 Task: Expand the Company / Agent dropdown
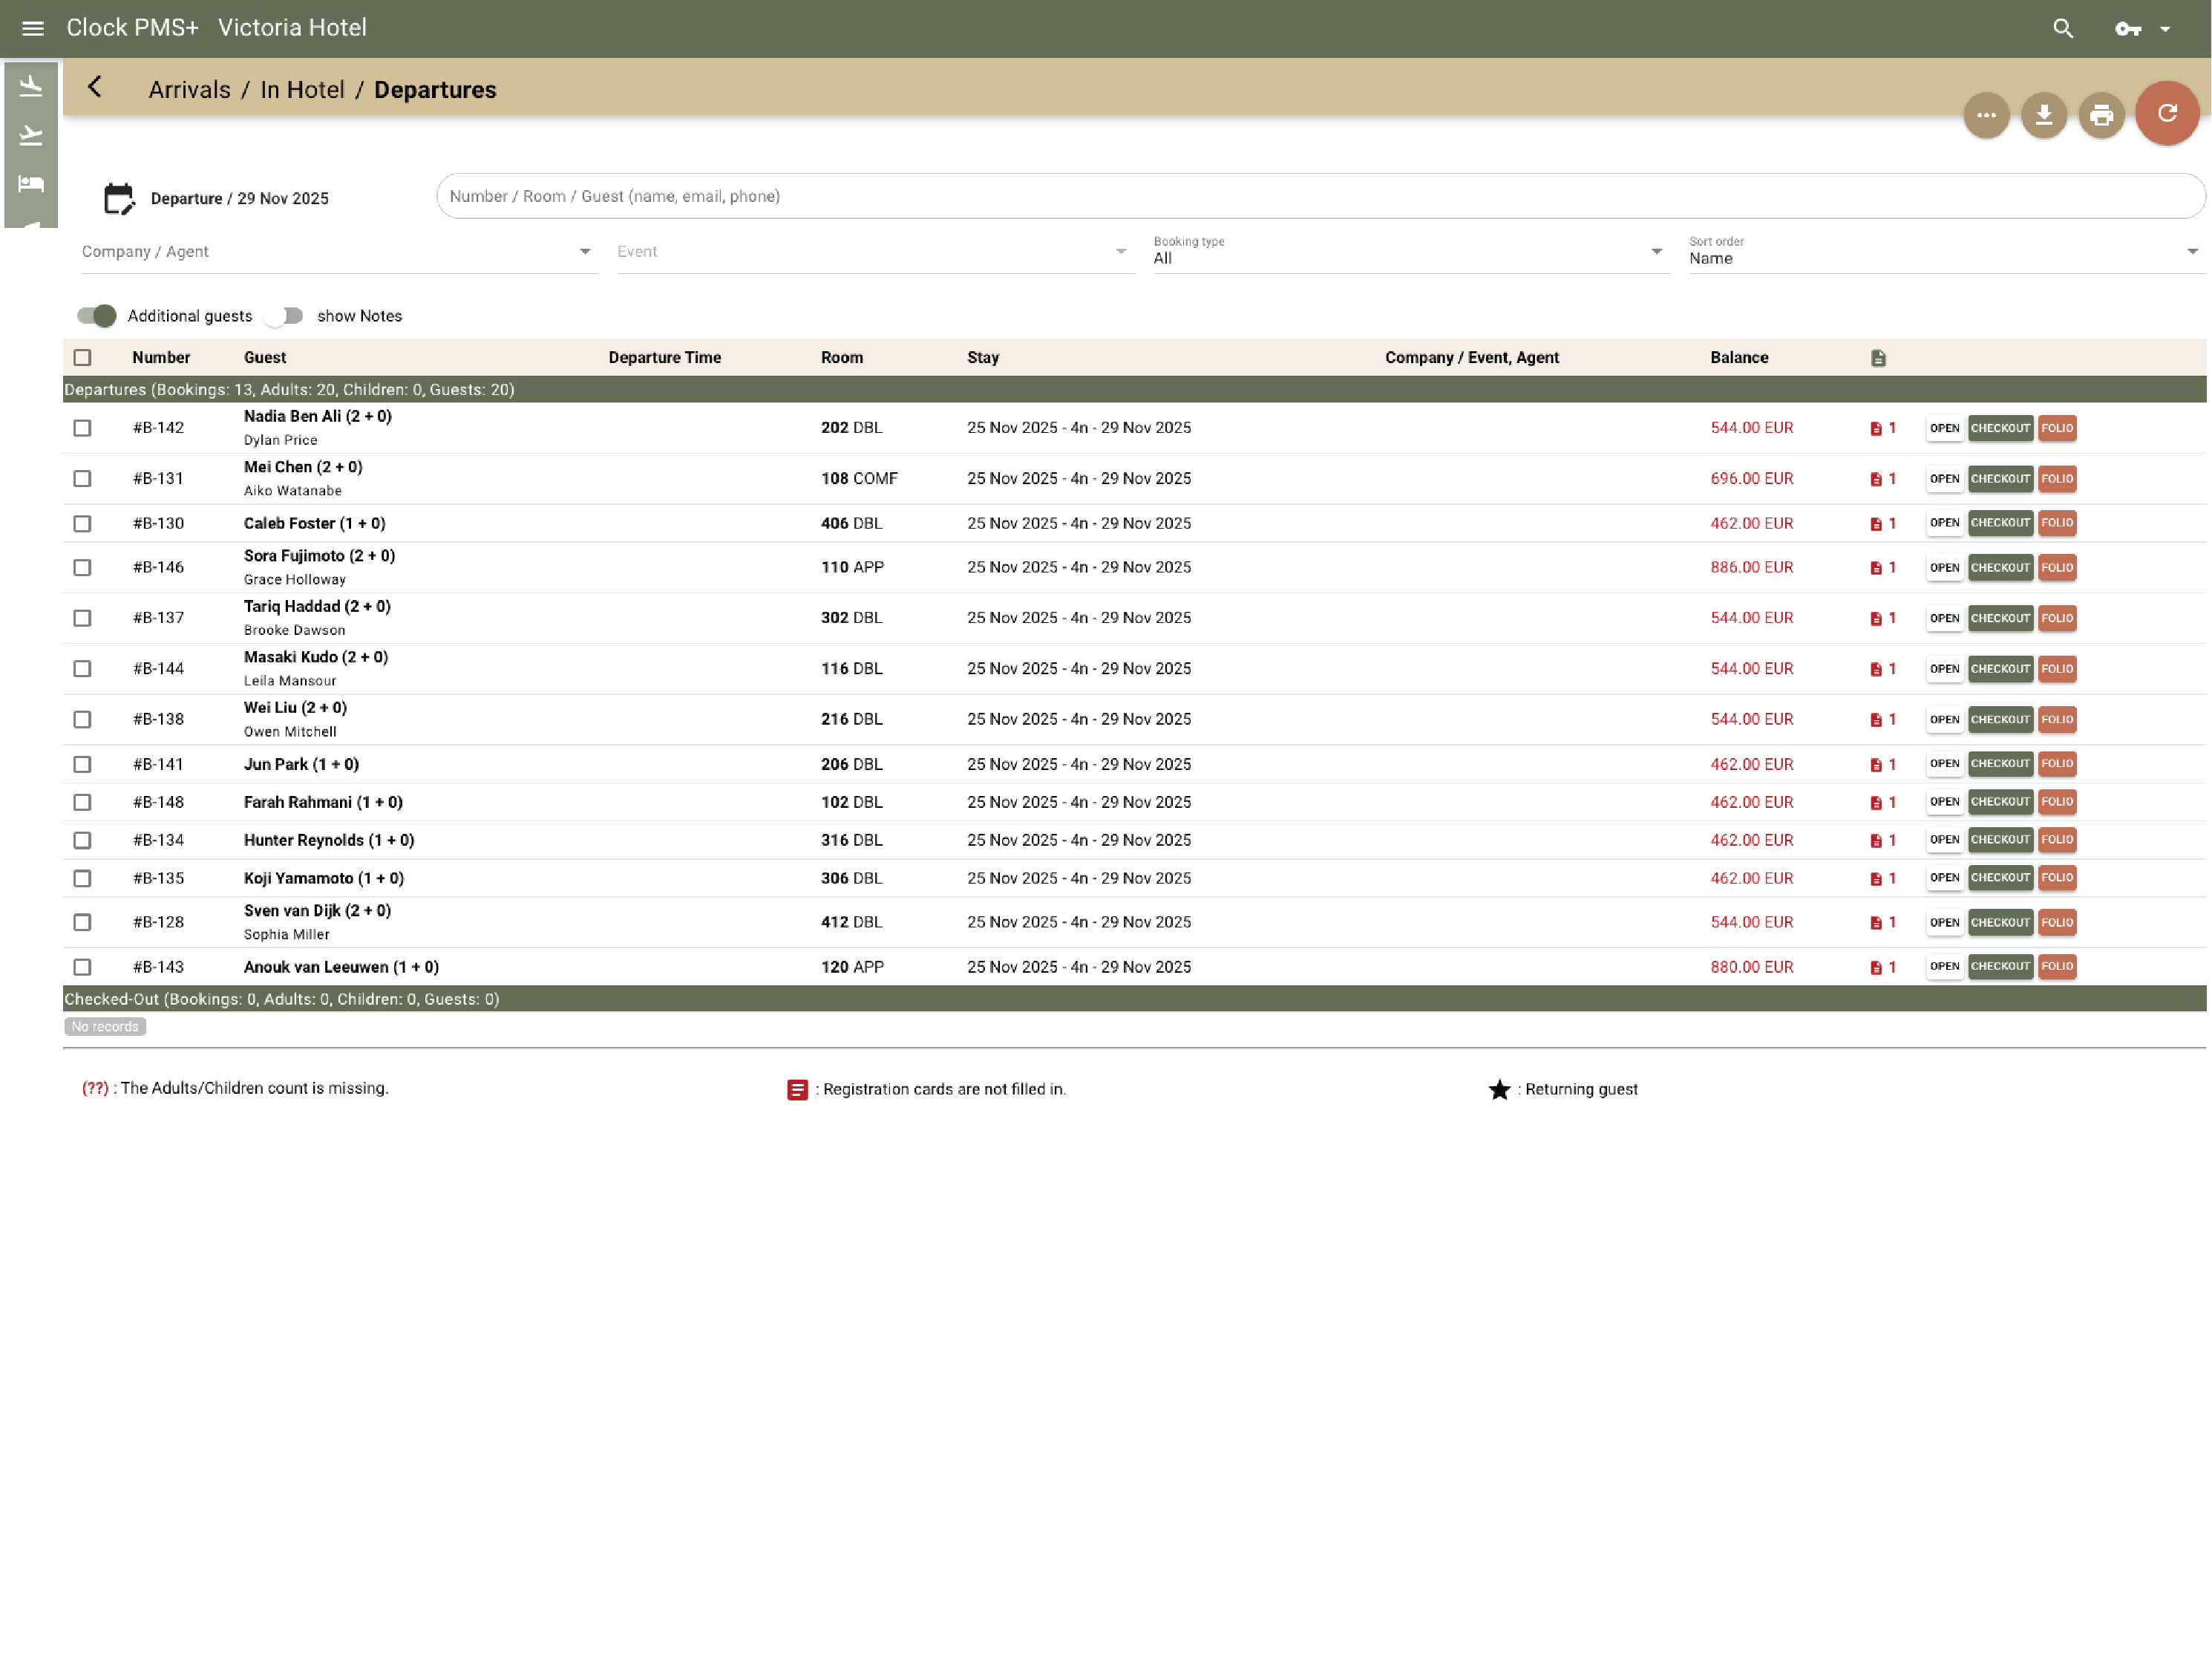click(x=586, y=251)
